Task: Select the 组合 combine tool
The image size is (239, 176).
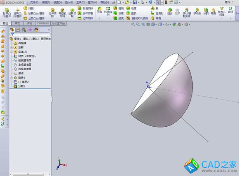Action: (170, 12)
